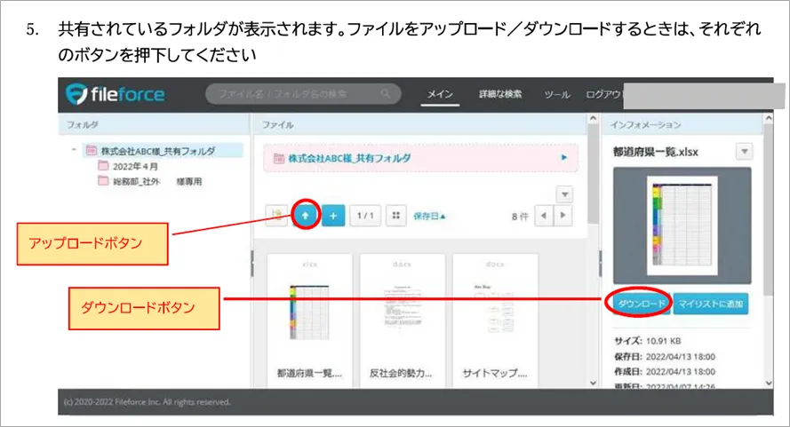Select the 反社会的勢力 docx file thumbnail
The height and width of the screenshot is (427, 790).
402,320
